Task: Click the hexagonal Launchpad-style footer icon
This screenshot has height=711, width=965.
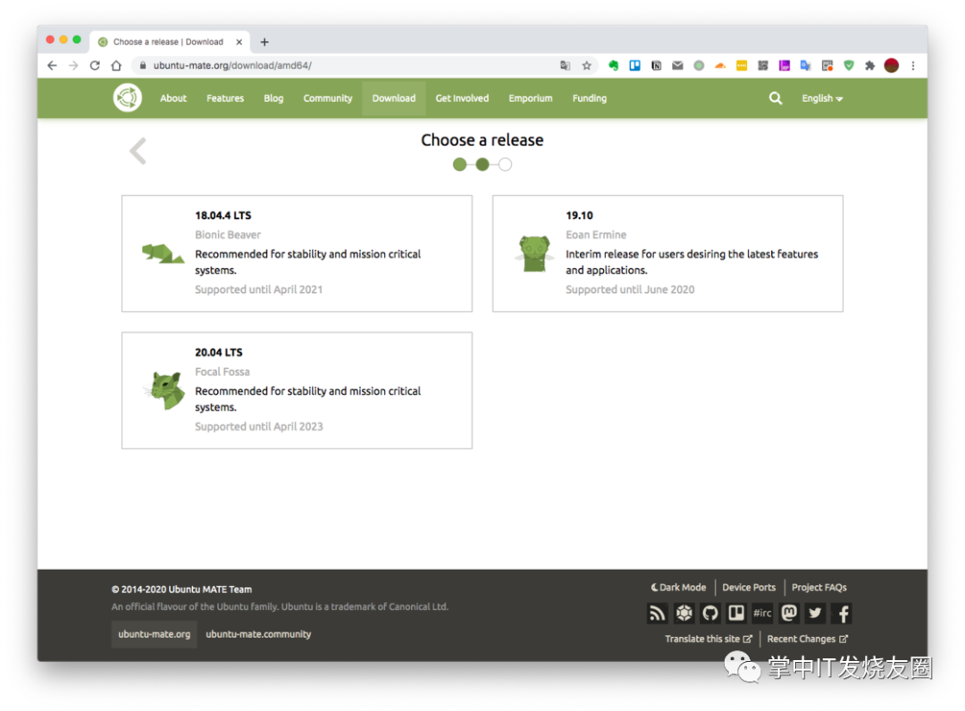Action: pos(684,614)
